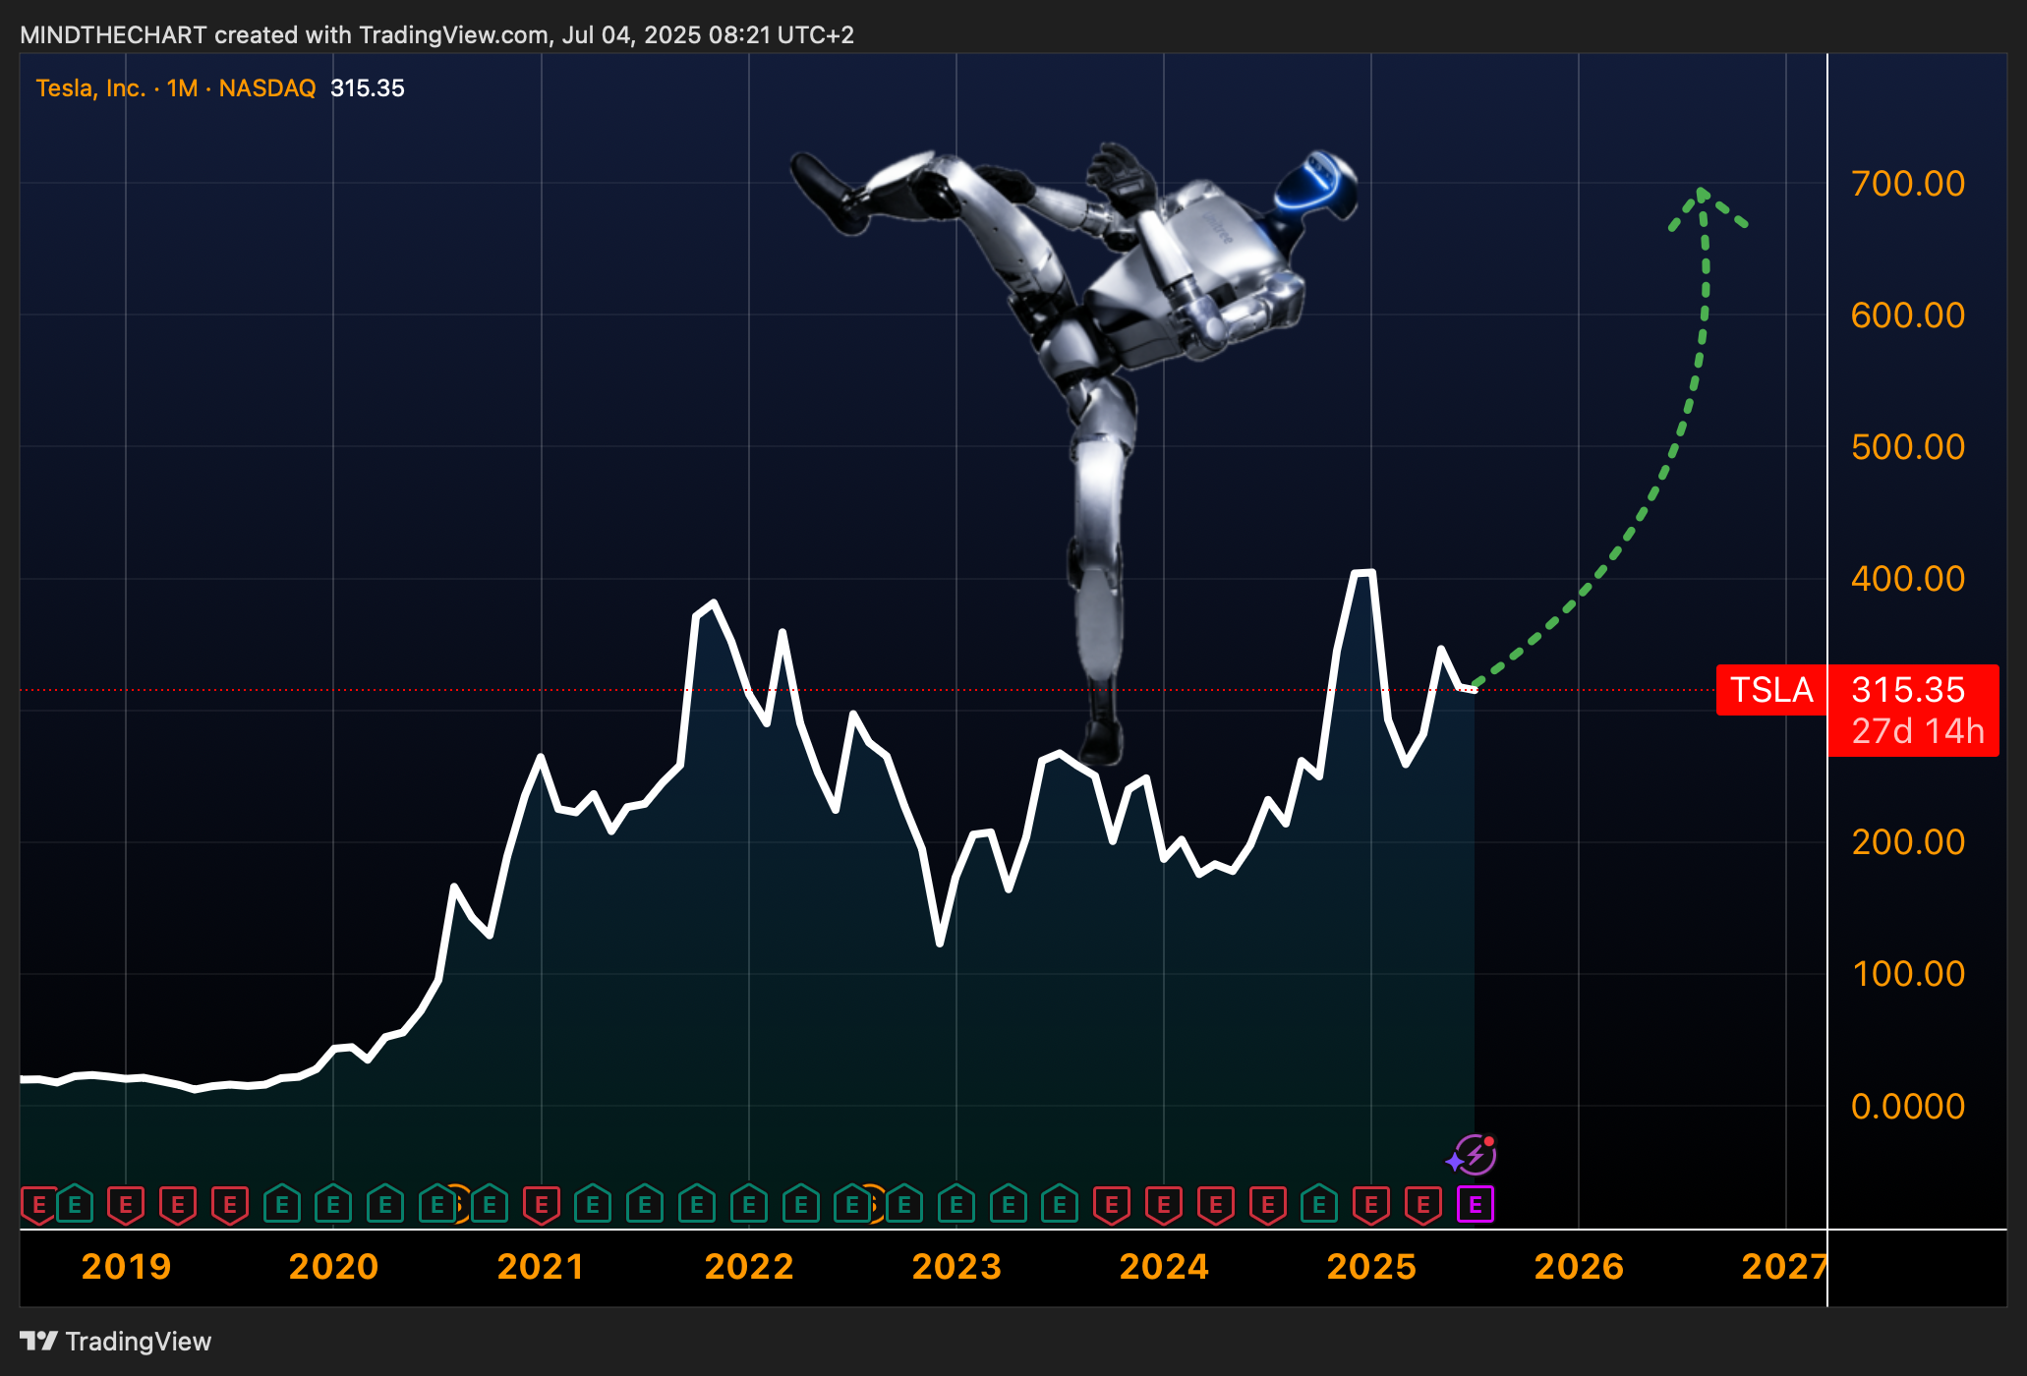Select the red earnings marker on the 2019 gridline
2027x1376 pixels.
[126, 1204]
